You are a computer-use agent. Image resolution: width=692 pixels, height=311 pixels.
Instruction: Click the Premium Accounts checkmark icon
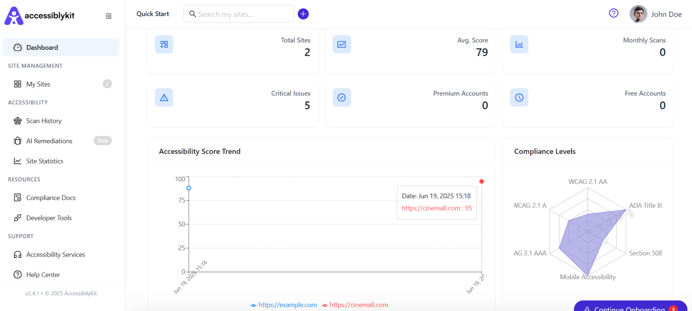coord(342,97)
